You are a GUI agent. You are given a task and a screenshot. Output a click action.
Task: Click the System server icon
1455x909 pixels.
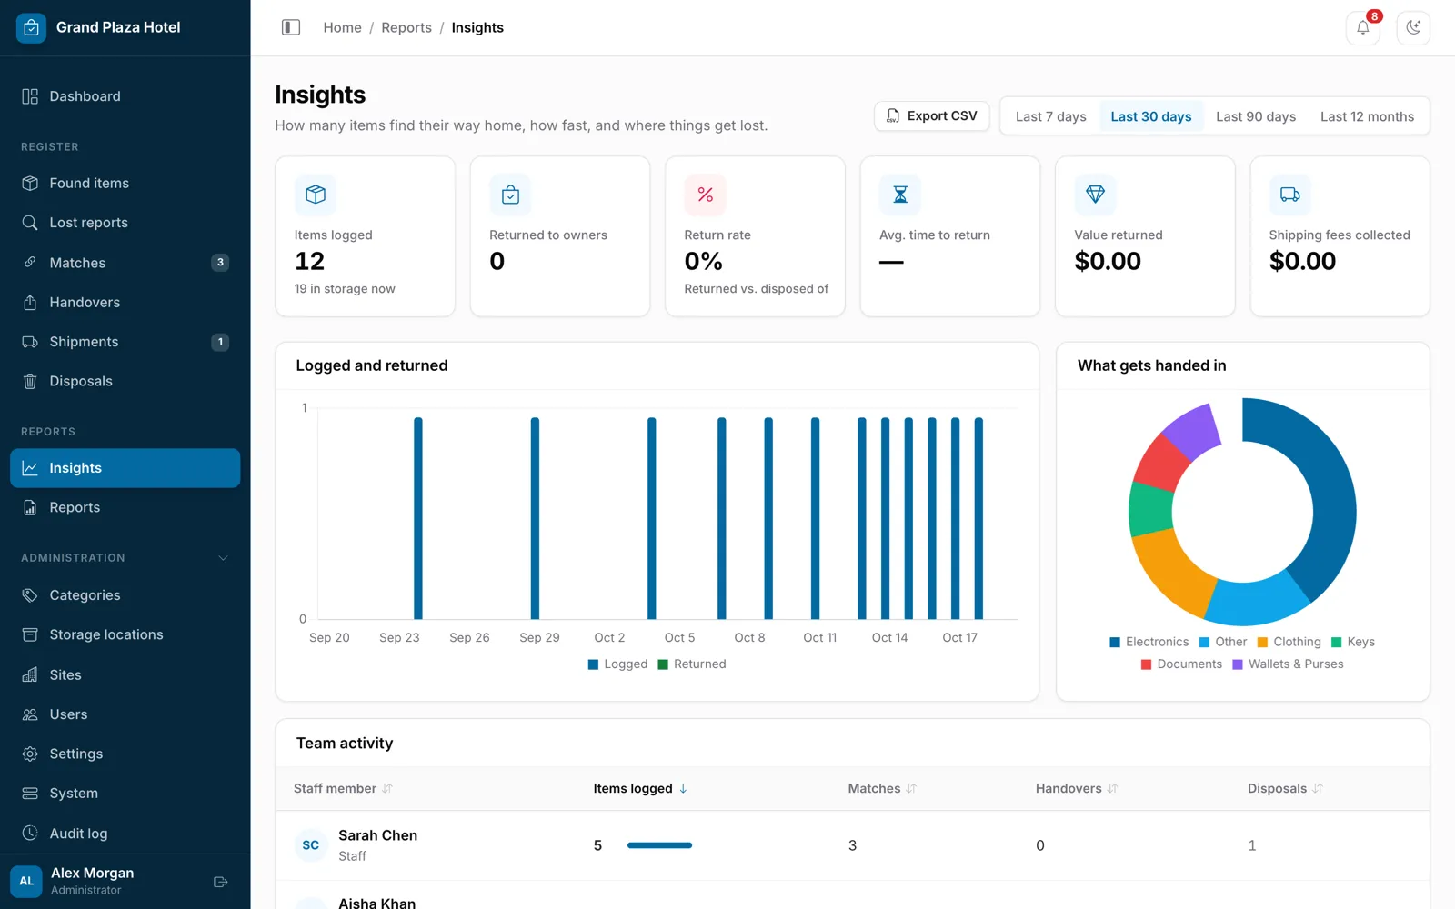click(x=30, y=794)
